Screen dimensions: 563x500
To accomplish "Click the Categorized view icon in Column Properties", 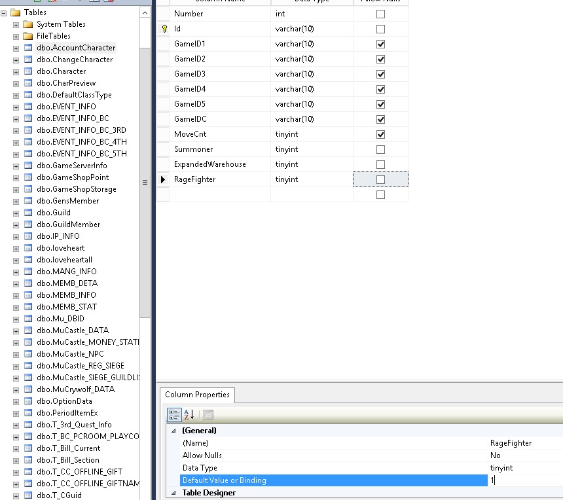I will coord(174,414).
